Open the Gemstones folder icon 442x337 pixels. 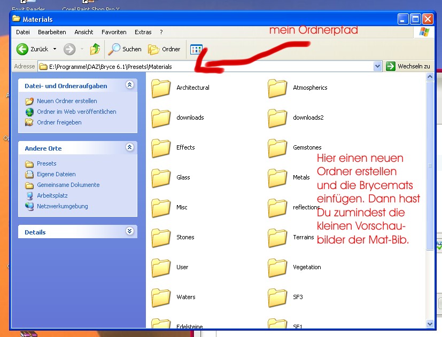[277, 148]
